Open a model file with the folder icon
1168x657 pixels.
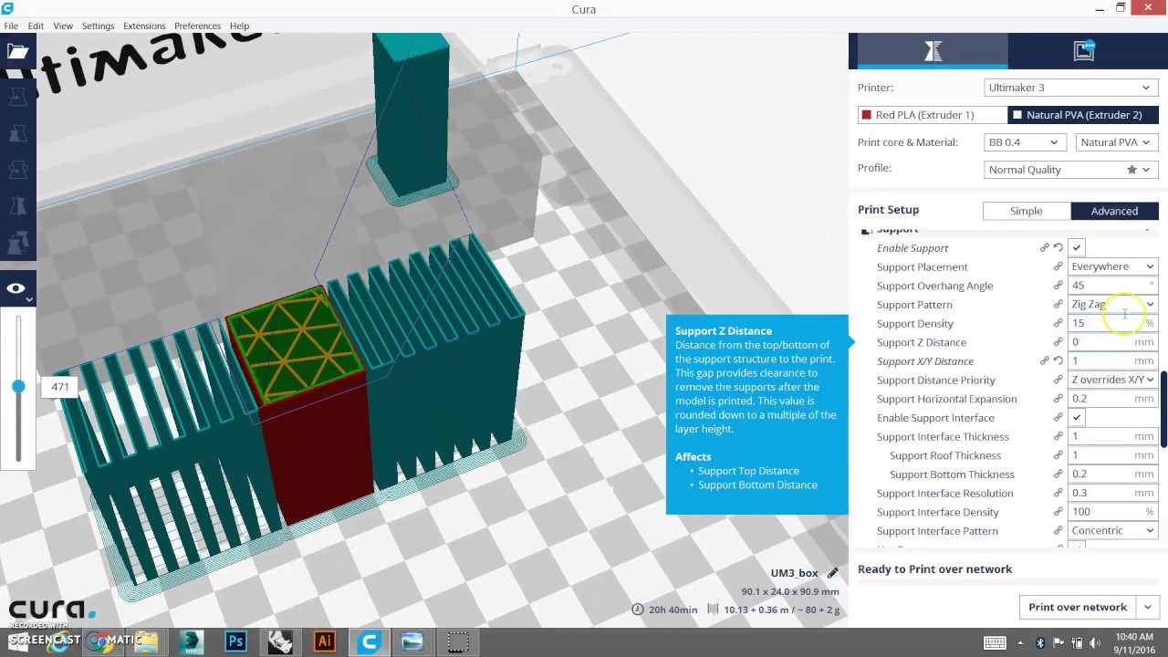click(x=17, y=51)
